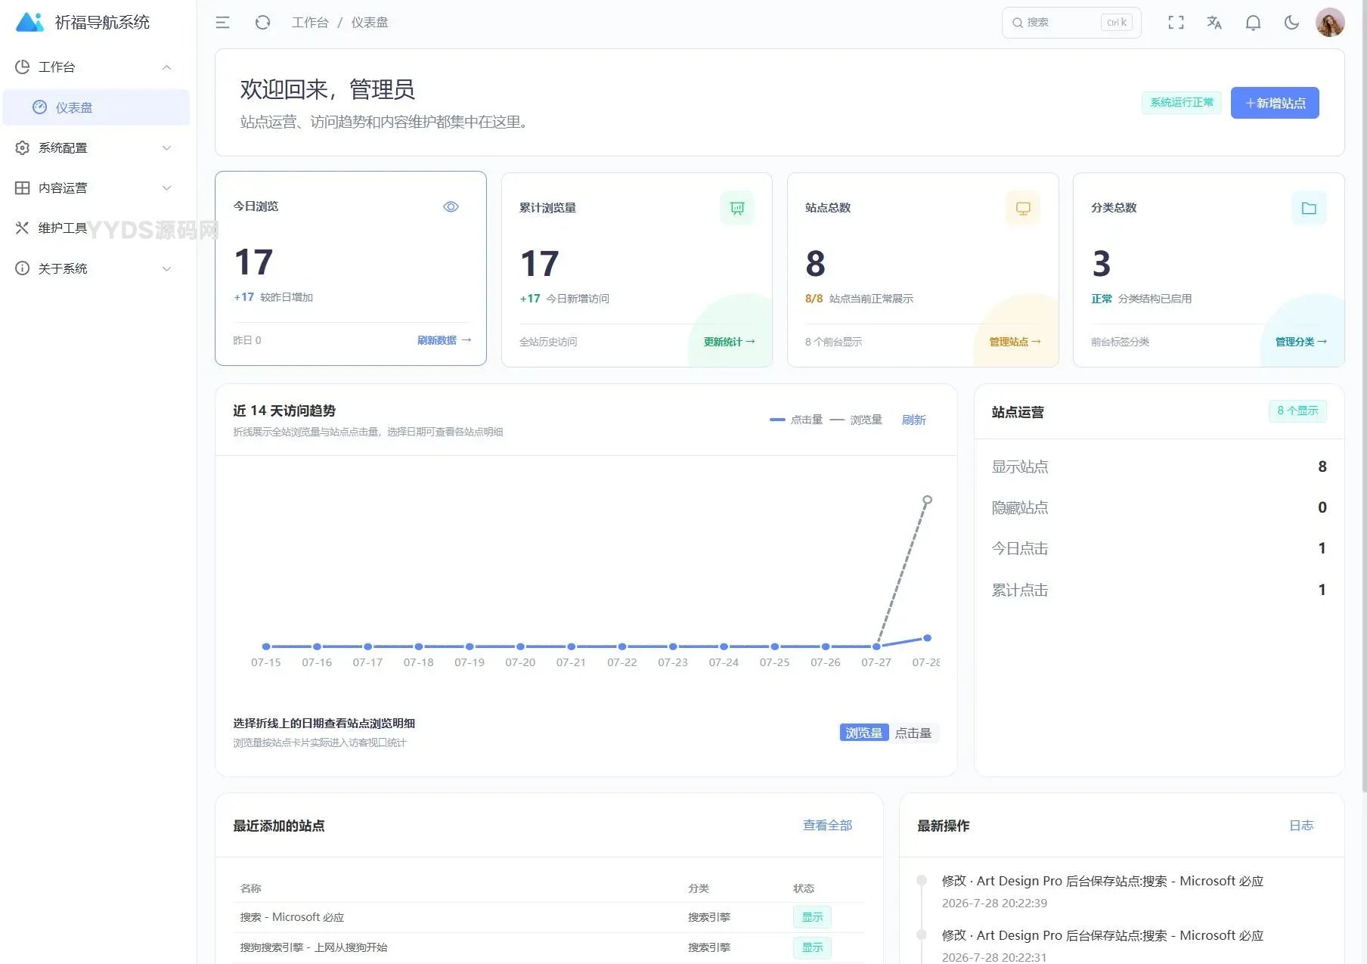
Task: Click the 名称 column header
Action: tap(250, 888)
